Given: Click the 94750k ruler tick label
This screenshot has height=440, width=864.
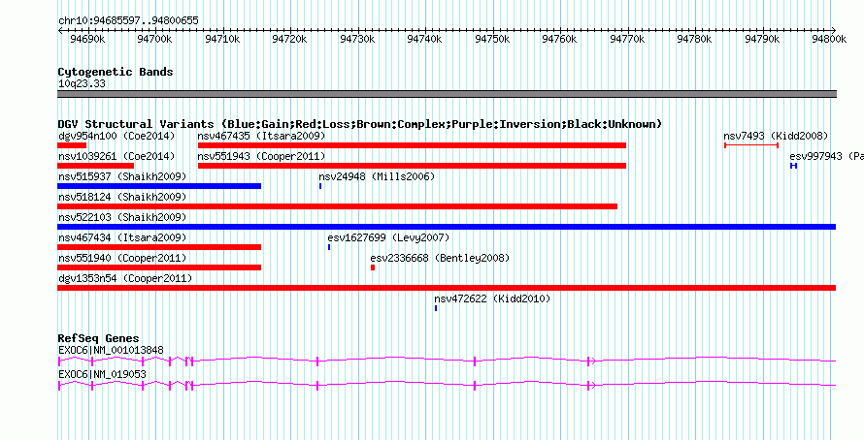Looking at the screenshot, I should [493, 39].
